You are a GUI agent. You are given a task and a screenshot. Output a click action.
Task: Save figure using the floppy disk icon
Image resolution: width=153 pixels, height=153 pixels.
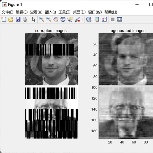[18, 19]
